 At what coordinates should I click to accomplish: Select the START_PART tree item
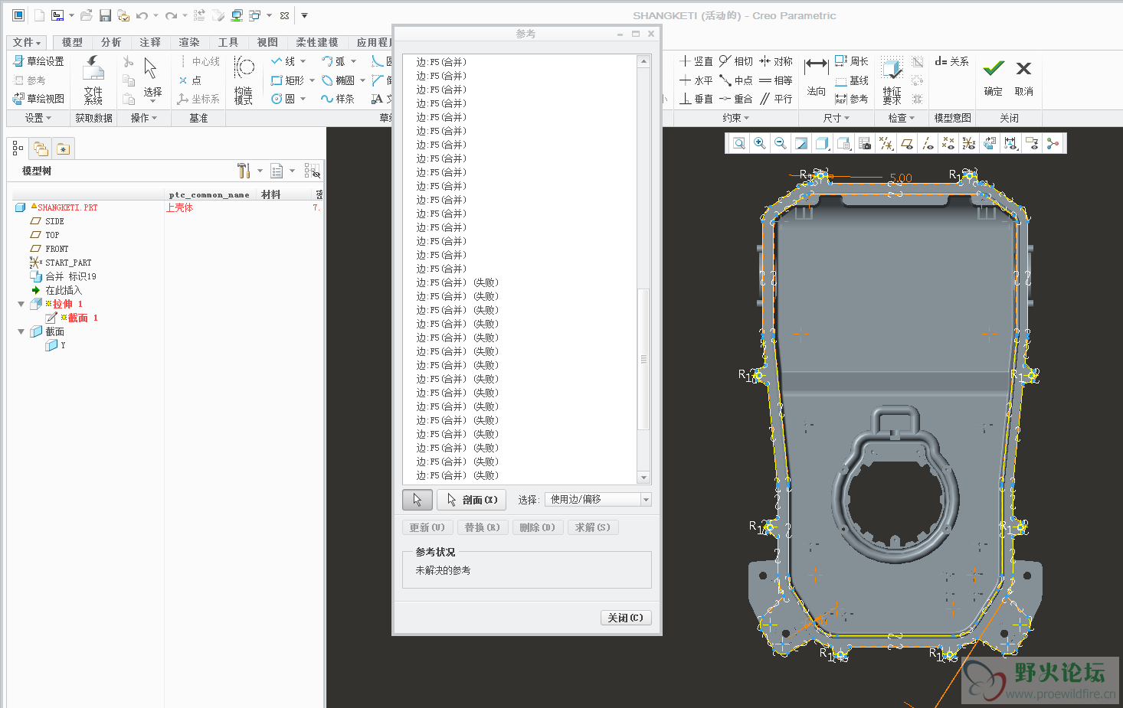click(x=67, y=263)
